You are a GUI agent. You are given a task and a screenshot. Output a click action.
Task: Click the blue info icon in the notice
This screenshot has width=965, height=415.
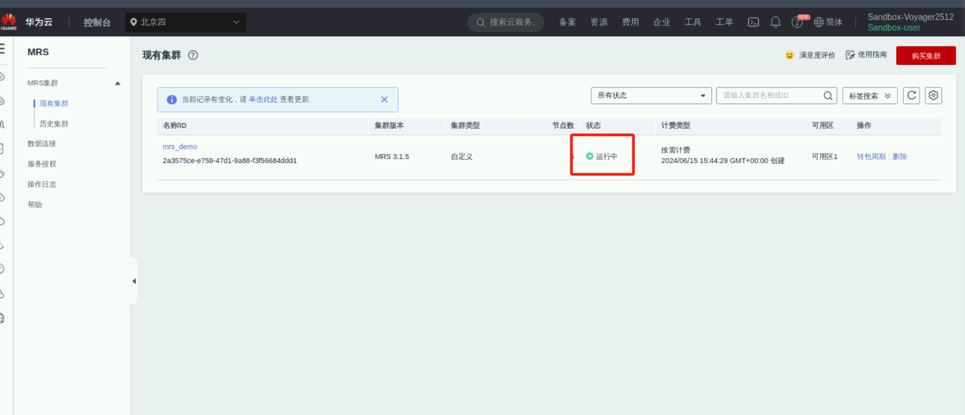pos(172,100)
